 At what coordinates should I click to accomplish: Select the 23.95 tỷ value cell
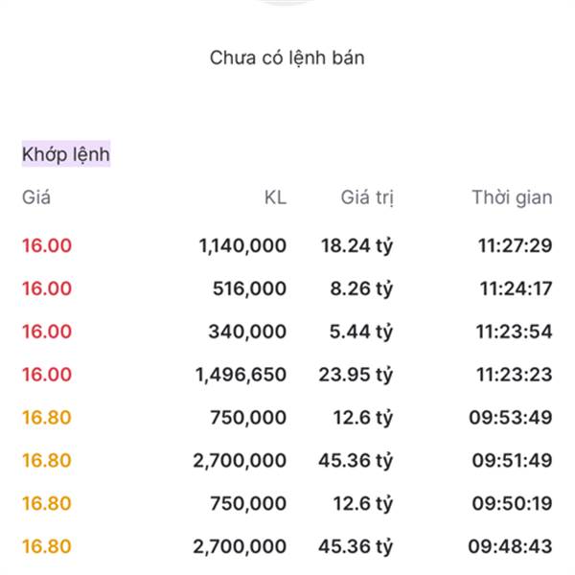coord(356,375)
